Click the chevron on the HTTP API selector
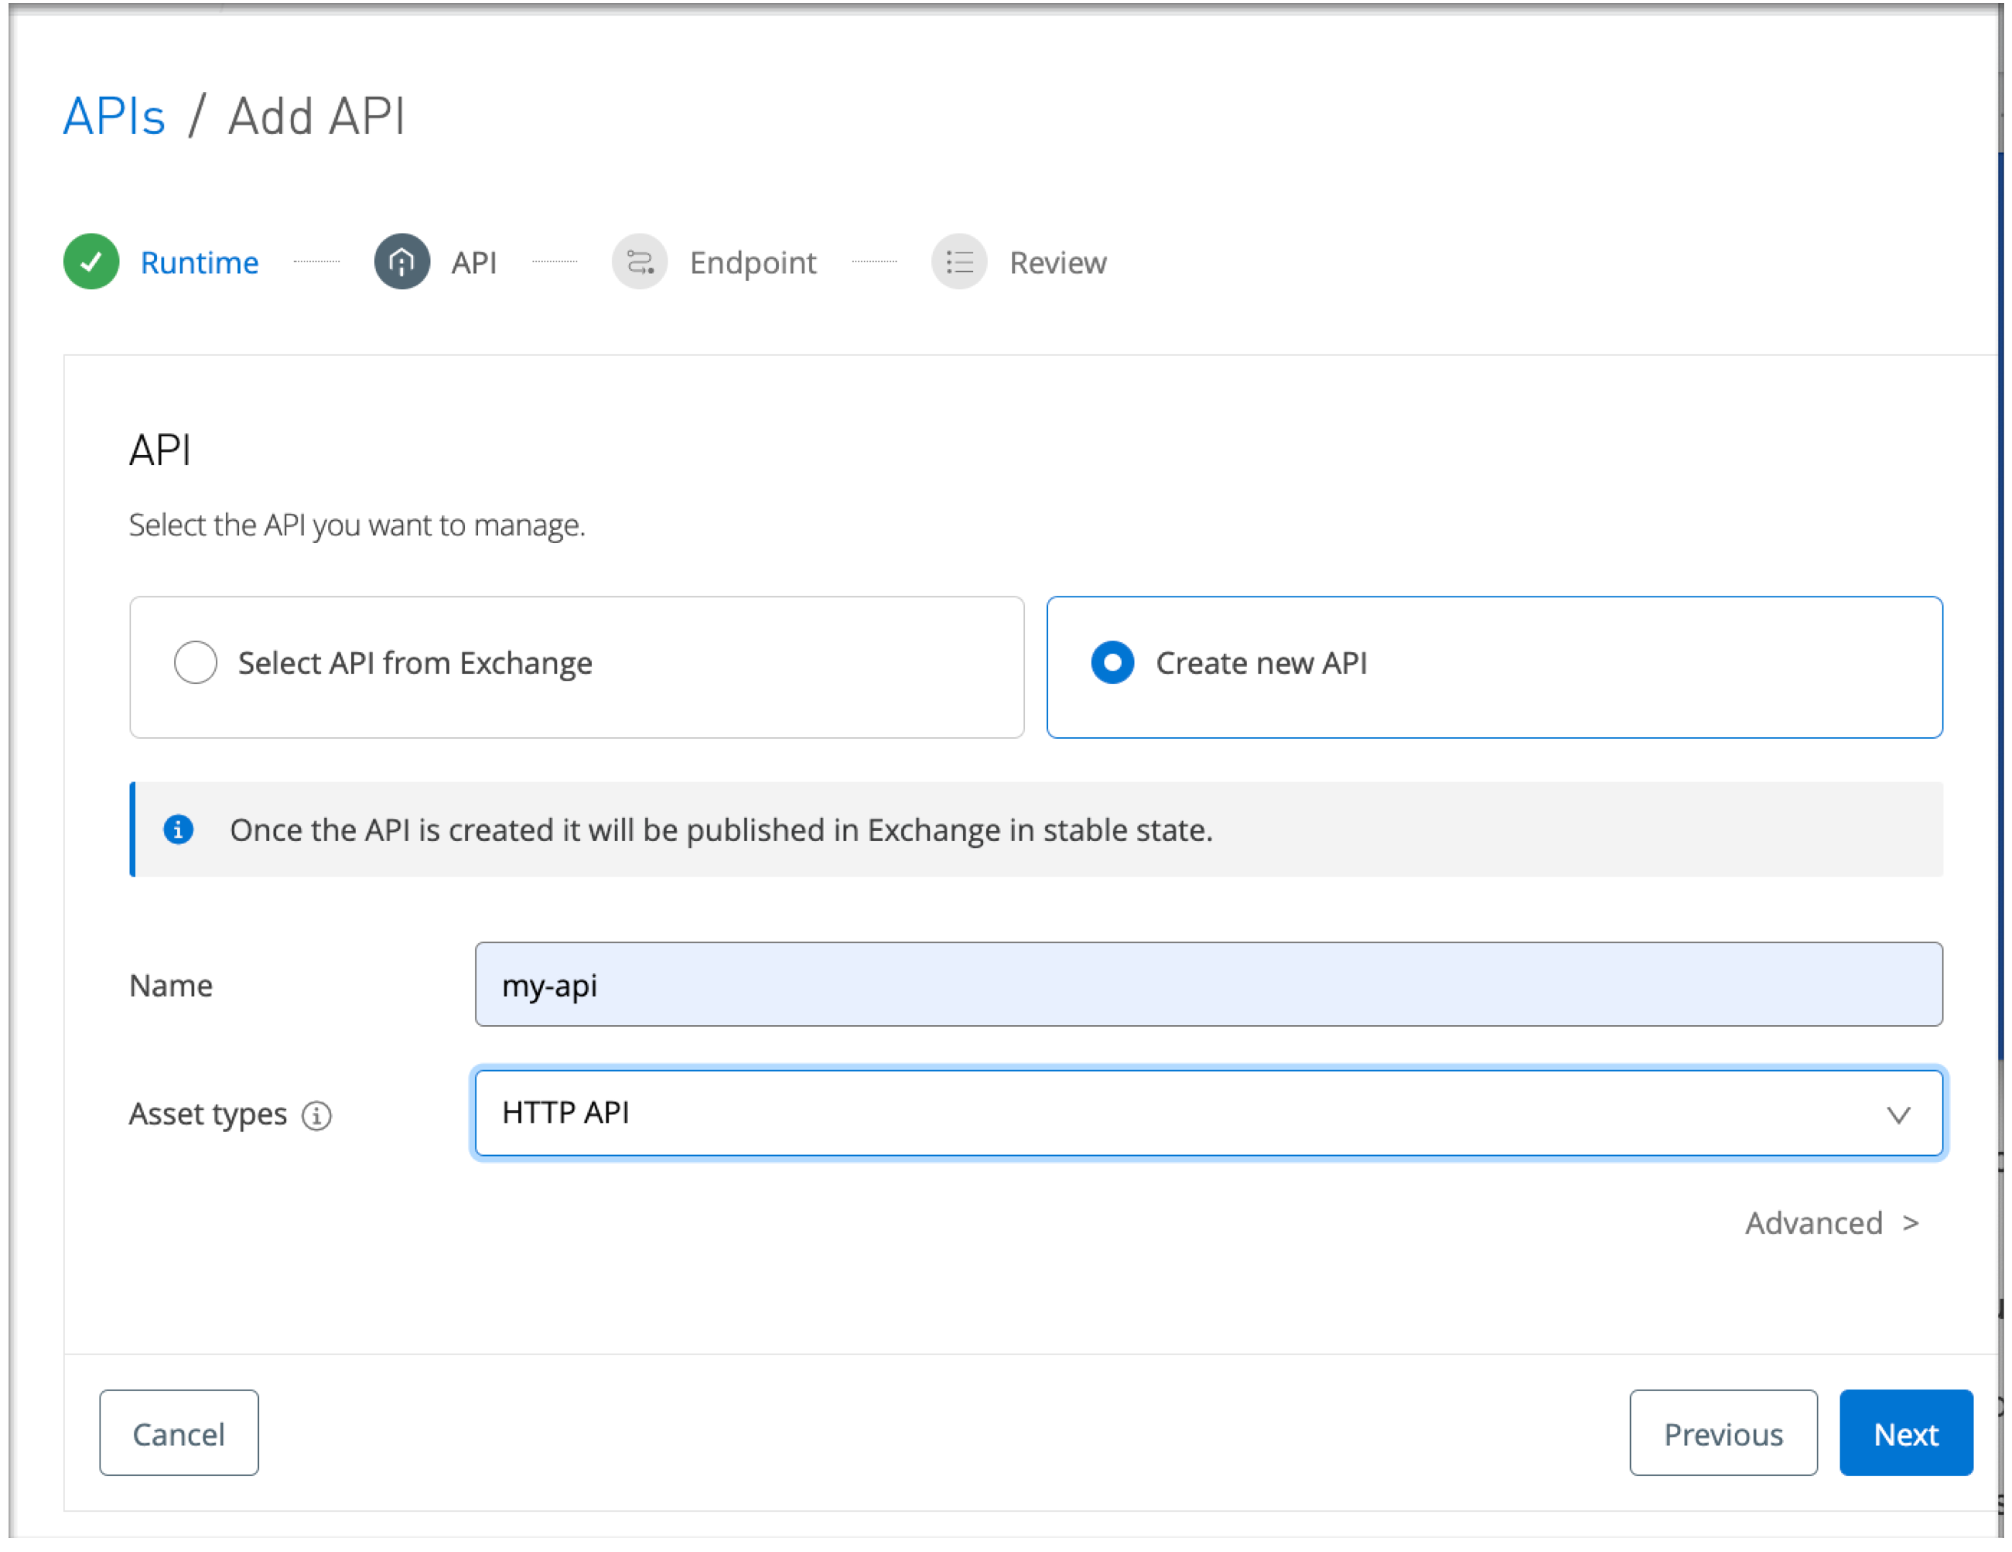This screenshot has width=2012, height=1552. coord(1898,1115)
